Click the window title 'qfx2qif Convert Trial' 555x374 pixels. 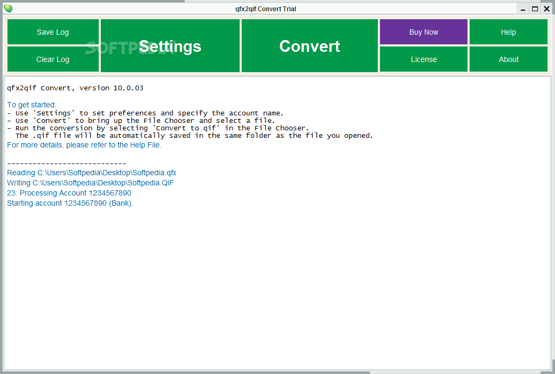[266, 9]
